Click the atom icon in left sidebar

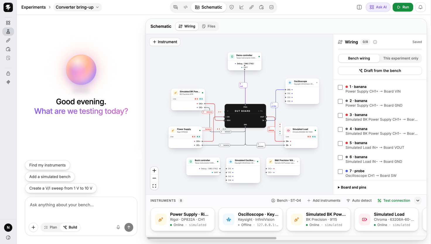click(8, 23)
